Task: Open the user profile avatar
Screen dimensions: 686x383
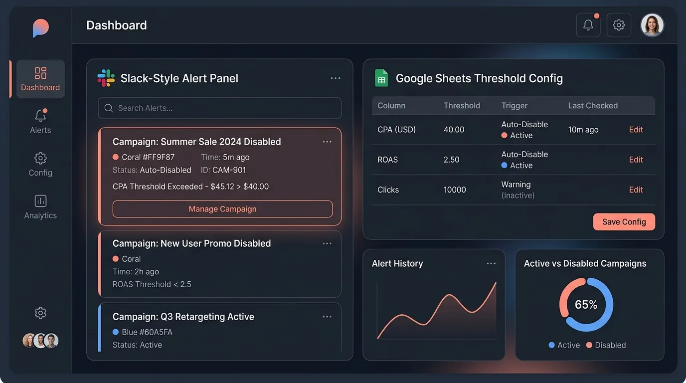Action: point(652,25)
